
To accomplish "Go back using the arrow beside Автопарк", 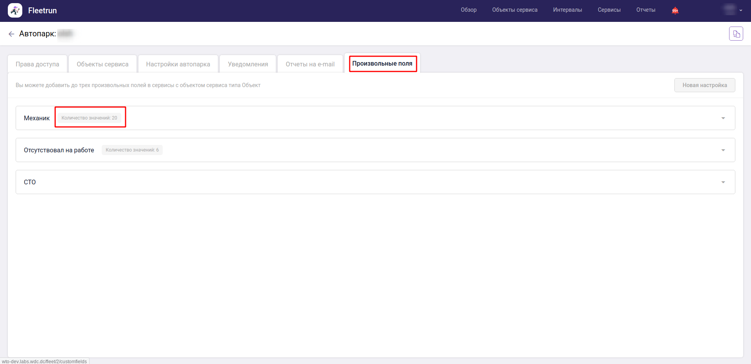I will [11, 34].
